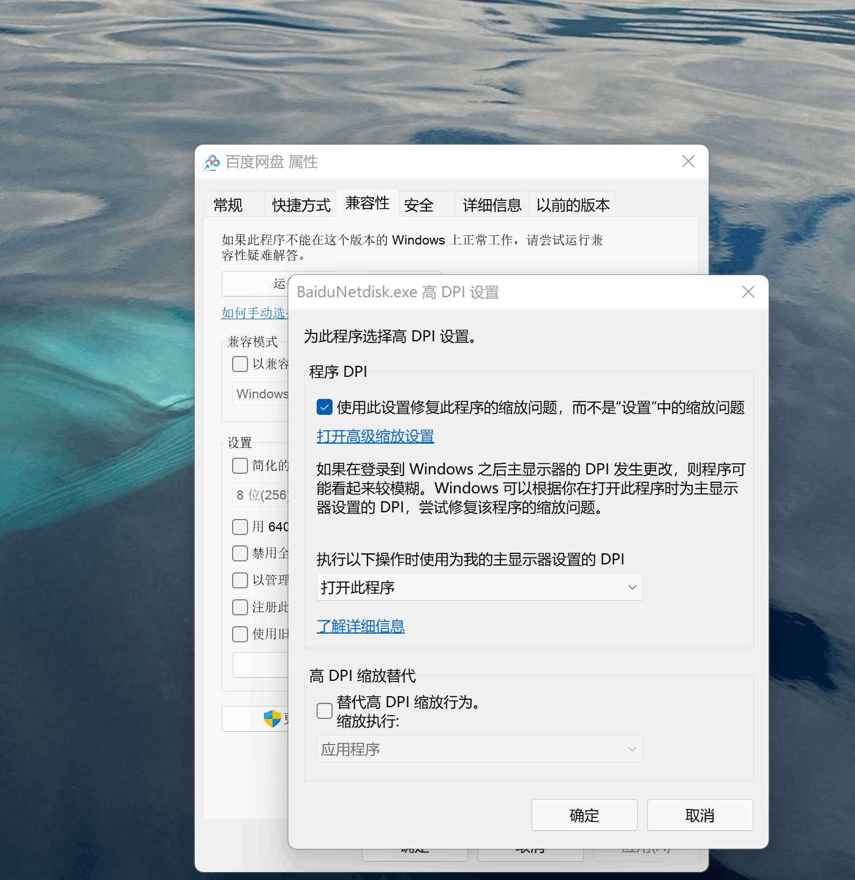Cancel the DPI dialog with 取消
Screen dimensions: 855x880
(x=699, y=814)
